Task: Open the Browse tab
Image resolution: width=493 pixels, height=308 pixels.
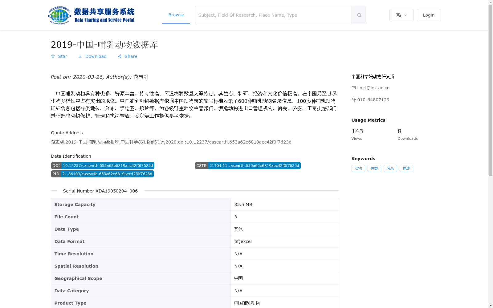Action: (x=176, y=15)
